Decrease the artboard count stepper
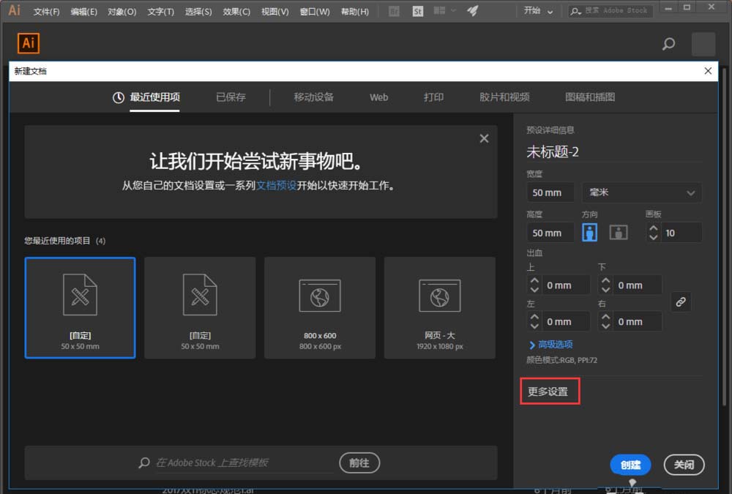This screenshot has width=732, height=494. tap(654, 237)
